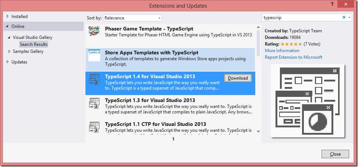The height and width of the screenshot is (167, 358).
Task: Click the large extension preview image
Action: (307, 101)
